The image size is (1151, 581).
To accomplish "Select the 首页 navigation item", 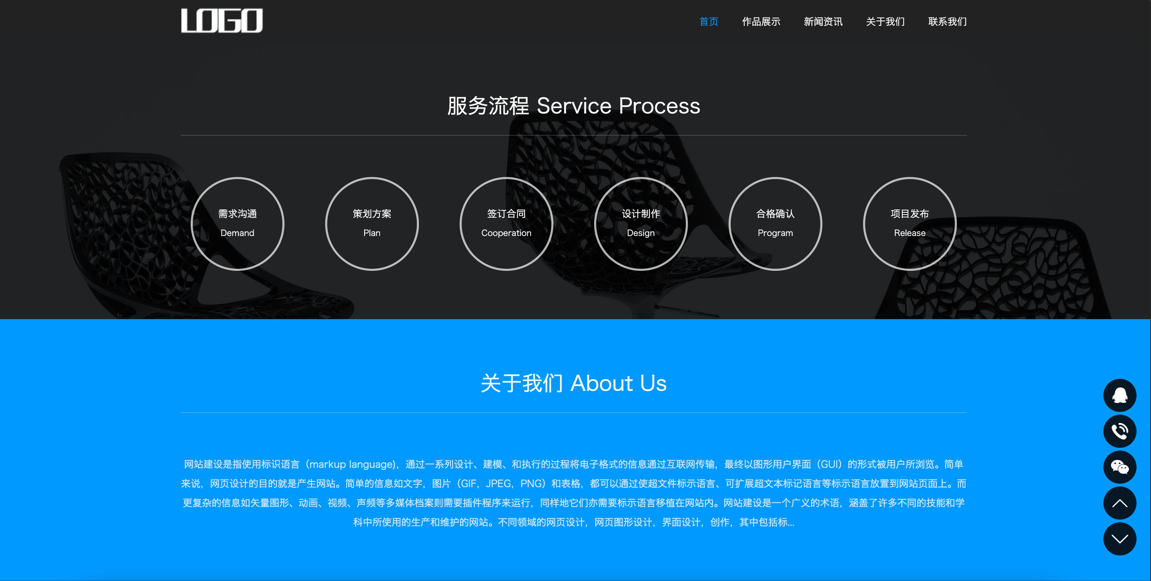I will (x=709, y=21).
